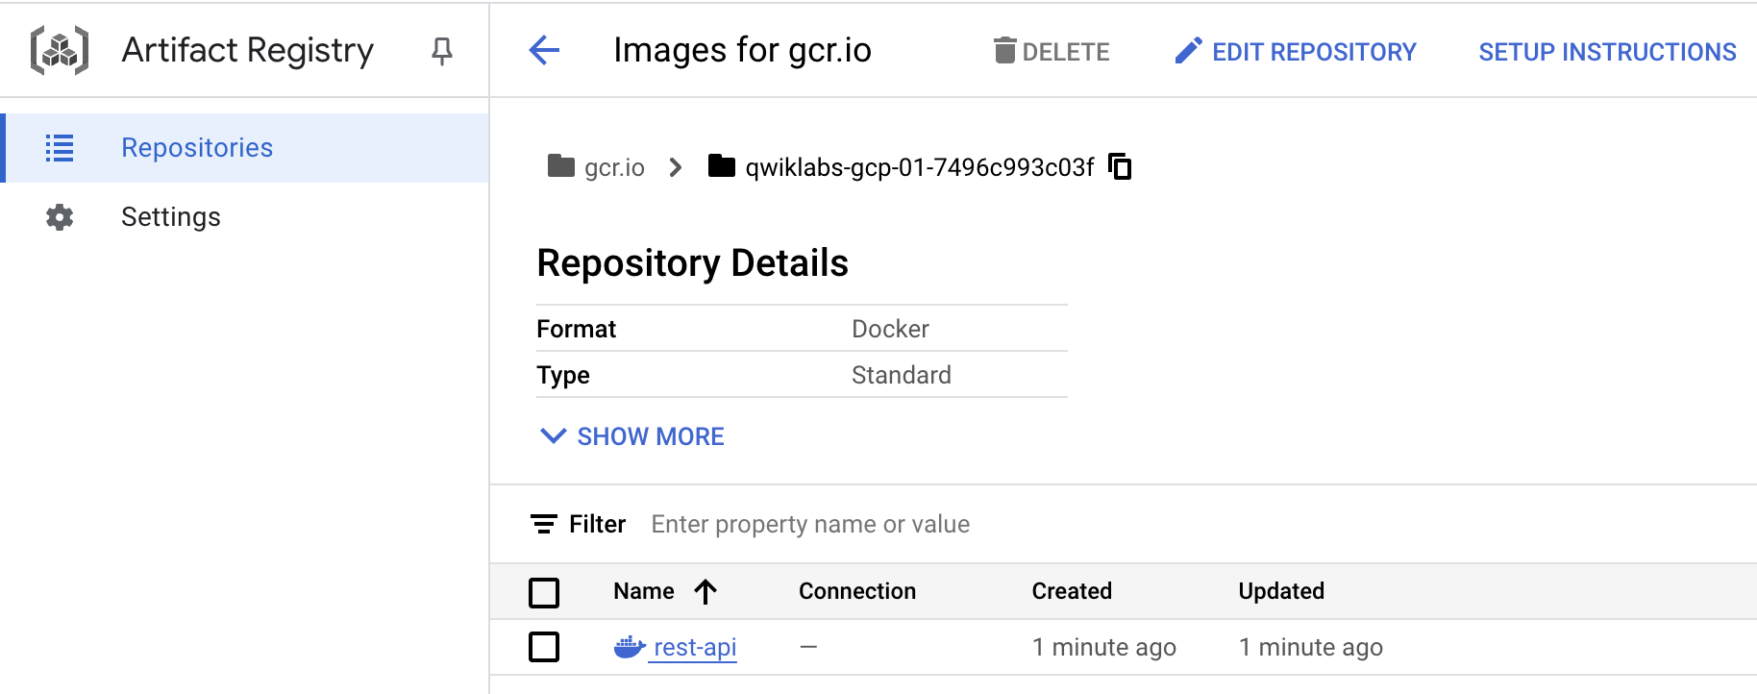Click the qwiklabs project folder icon
Screen dimensions: 1757x694
click(722, 166)
